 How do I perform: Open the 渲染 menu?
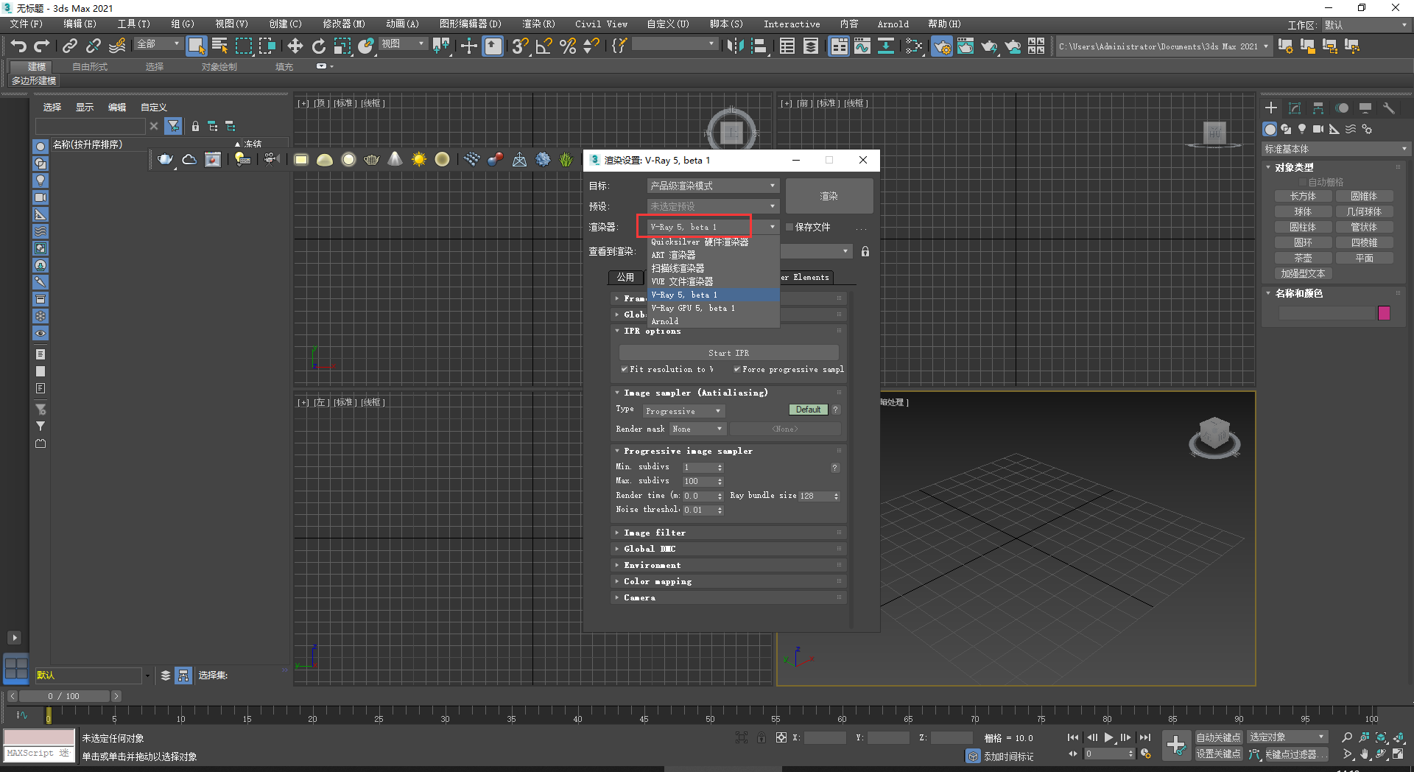click(538, 24)
